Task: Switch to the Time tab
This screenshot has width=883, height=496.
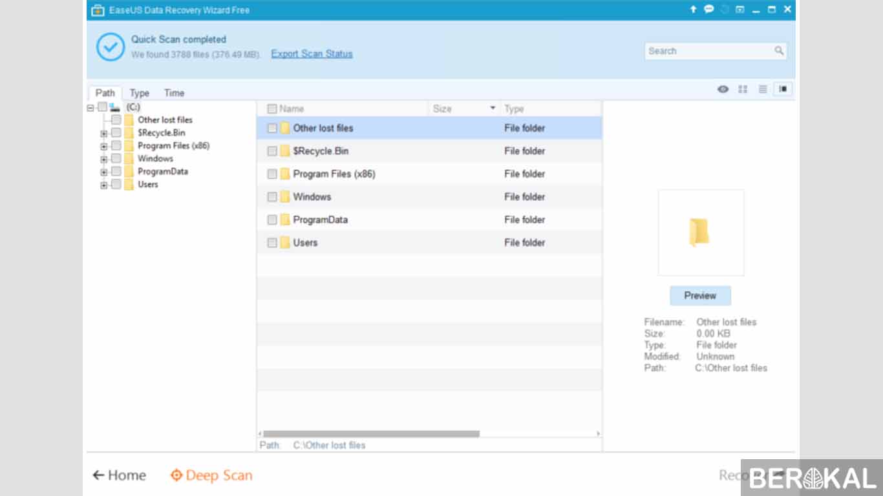Action: [174, 93]
